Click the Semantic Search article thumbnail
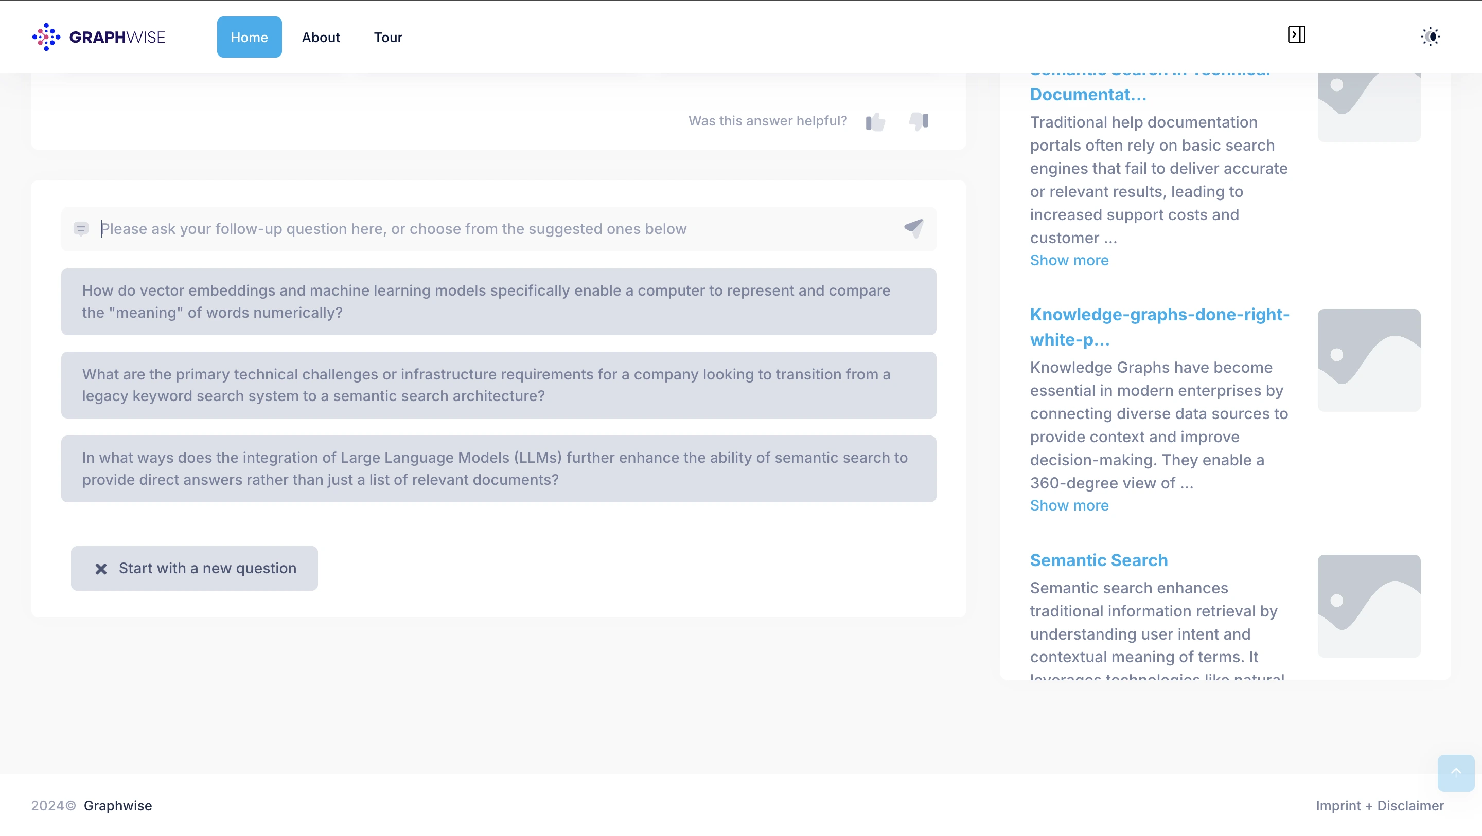1482x836 pixels. tap(1369, 606)
